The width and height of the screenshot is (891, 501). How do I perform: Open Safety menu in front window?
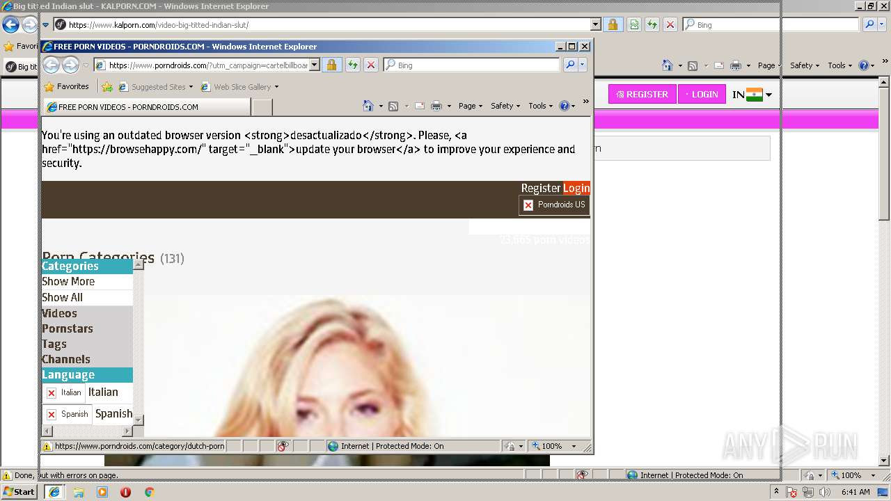pyautogui.click(x=505, y=106)
